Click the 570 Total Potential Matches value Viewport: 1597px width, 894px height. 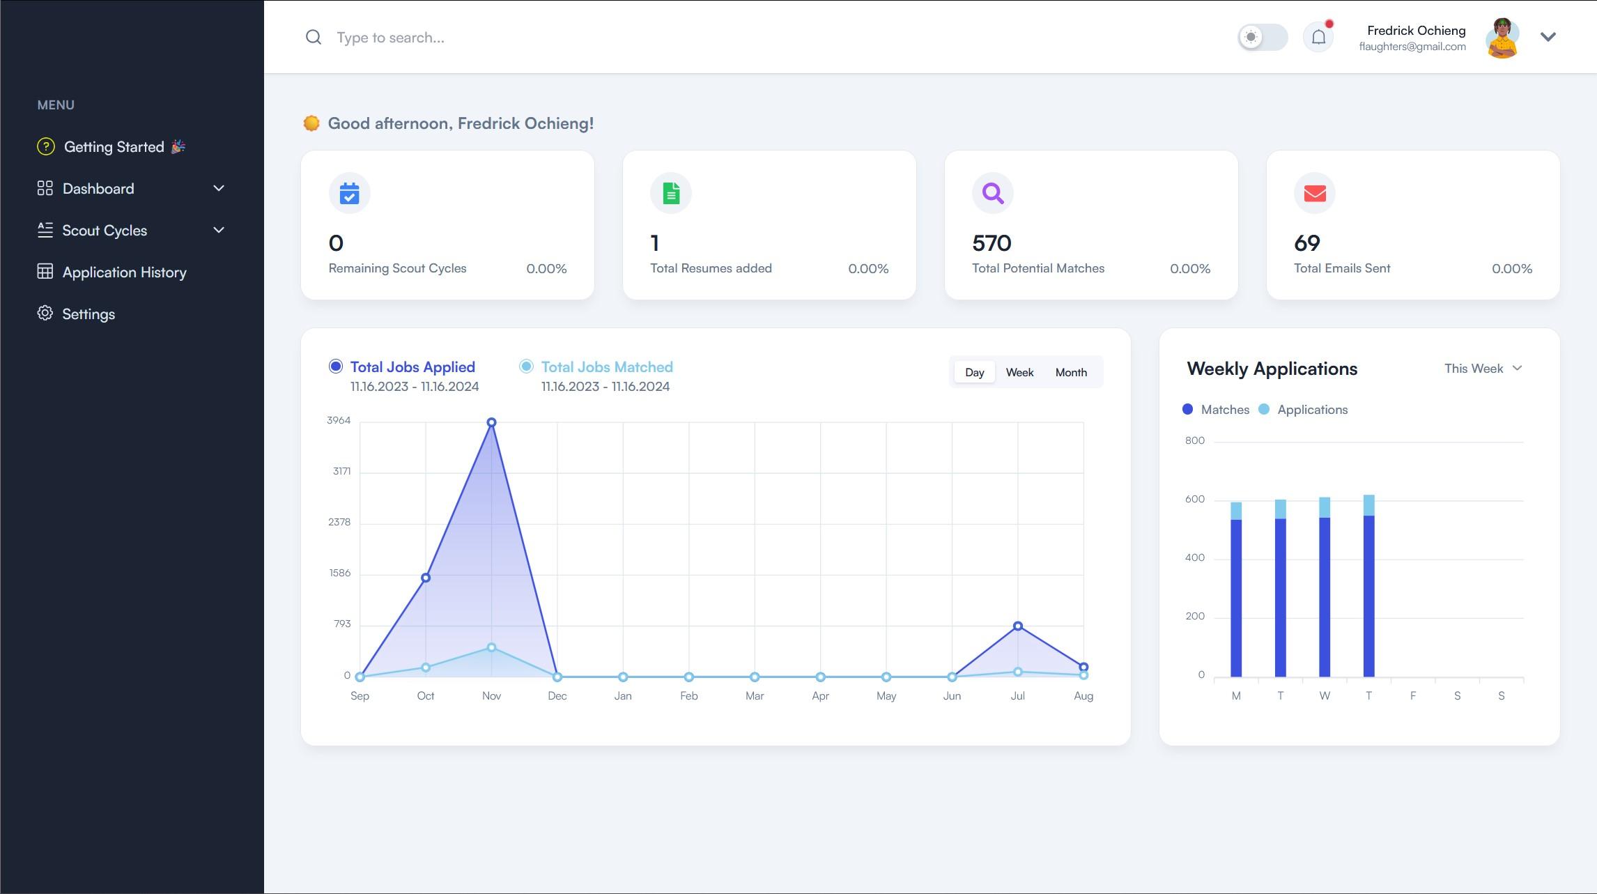(x=992, y=243)
